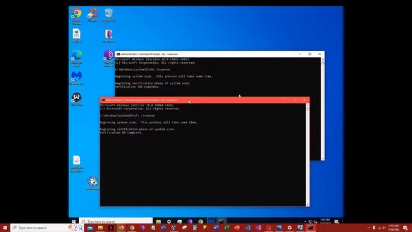Open Mail from the red taskbar

90,227
